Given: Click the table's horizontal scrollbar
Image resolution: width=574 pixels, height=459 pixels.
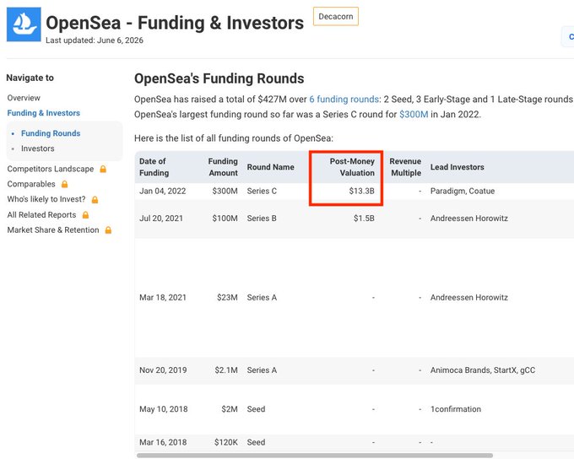Looking at the screenshot, I should pos(315,456).
